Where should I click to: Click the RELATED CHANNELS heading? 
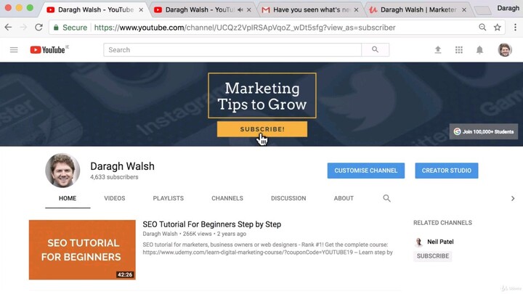pos(442,223)
